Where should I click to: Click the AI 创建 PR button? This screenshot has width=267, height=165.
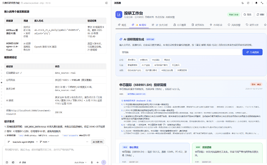tap(98, 142)
